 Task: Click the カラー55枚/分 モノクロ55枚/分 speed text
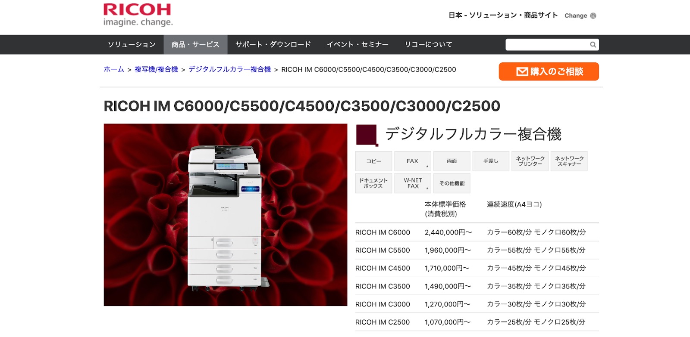(x=536, y=250)
